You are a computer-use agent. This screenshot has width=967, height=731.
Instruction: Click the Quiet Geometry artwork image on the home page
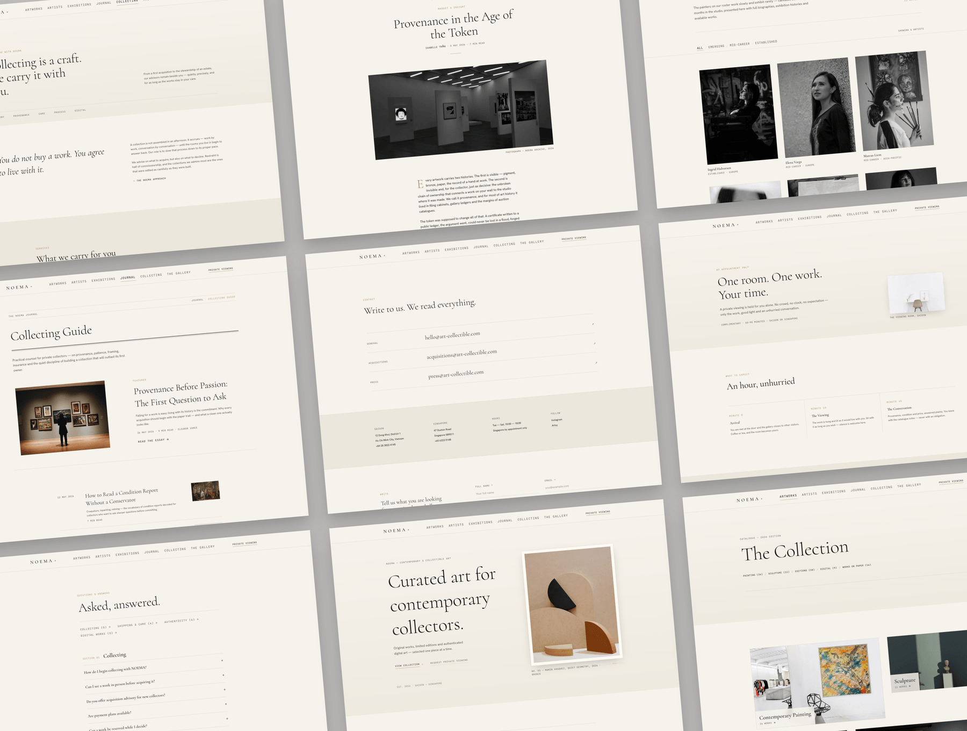click(x=572, y=605)
